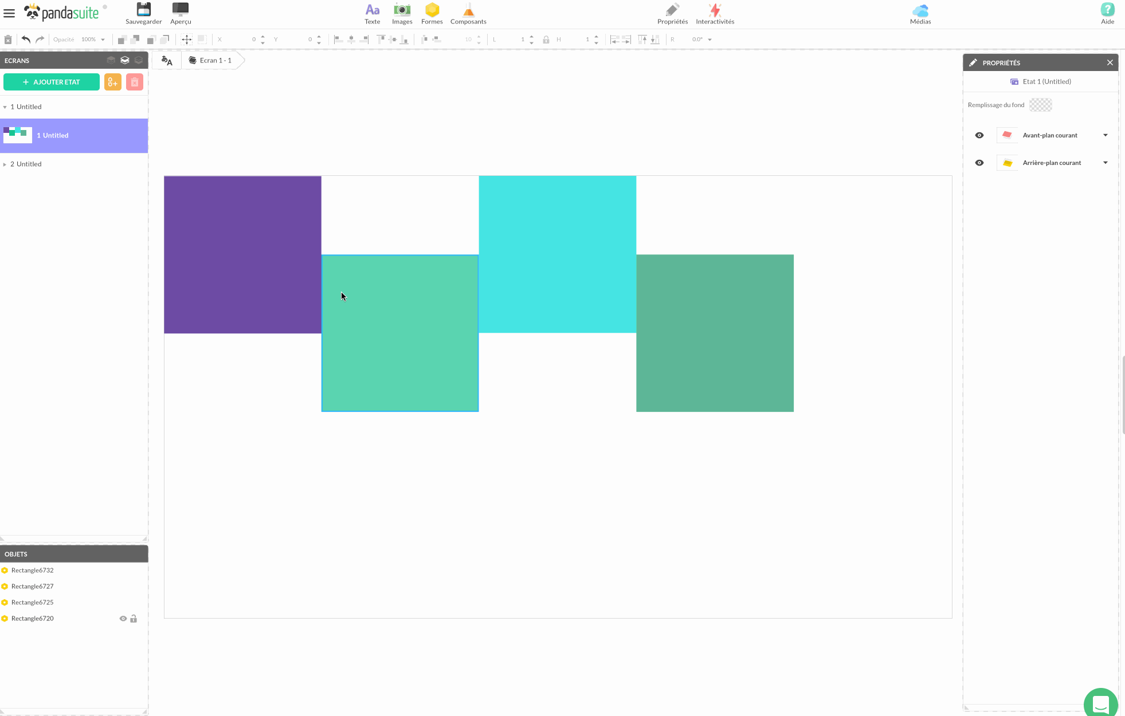Image resolution: width=1125 pixels, height=716 pixels.
Task: Open the Texte tool
Action: pos(372,10)
